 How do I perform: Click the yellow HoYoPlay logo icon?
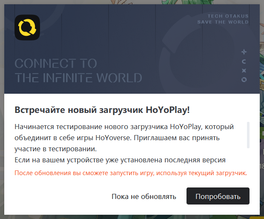point(27,27)
